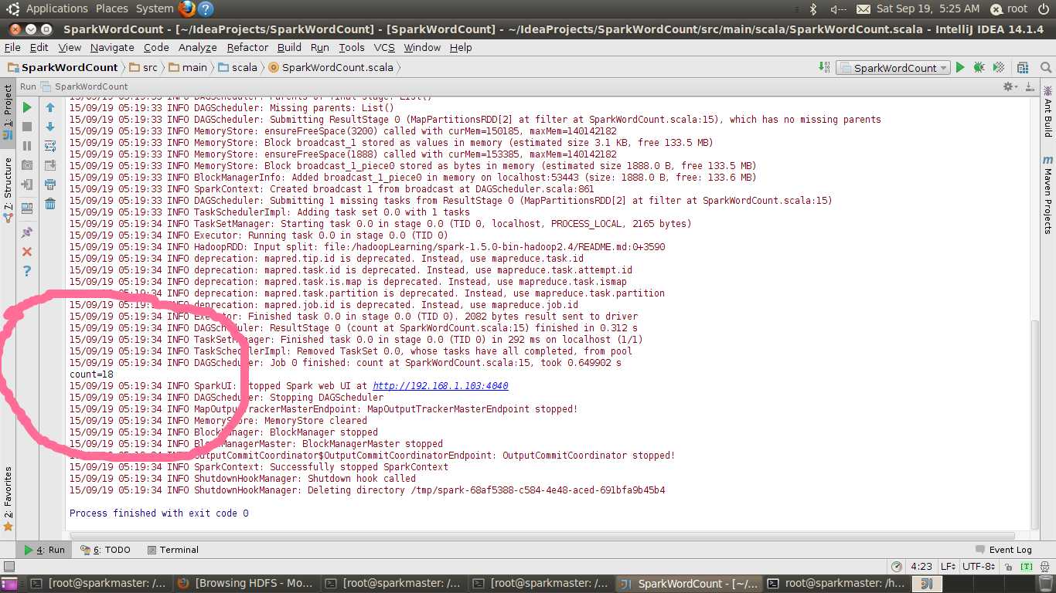Click the Pause Output icon
1056x593 pixels.
point(27,146)
